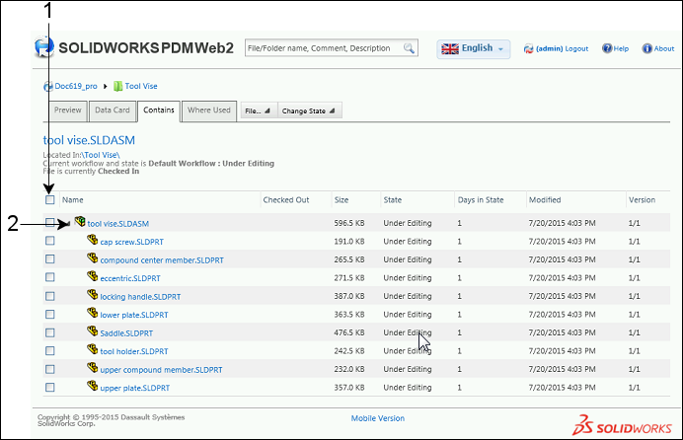Check the cap screw.SLDPRT checkbox

click(x=50, y=241)
